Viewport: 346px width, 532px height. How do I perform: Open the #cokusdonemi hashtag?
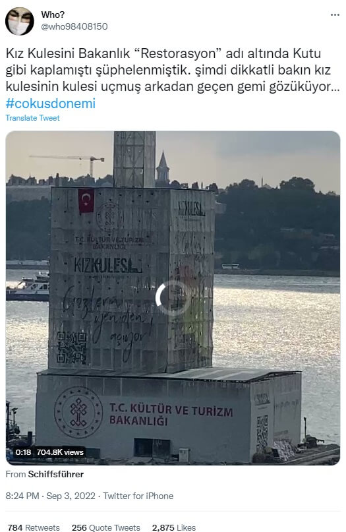pyautogui.click(x=51, y=103)
